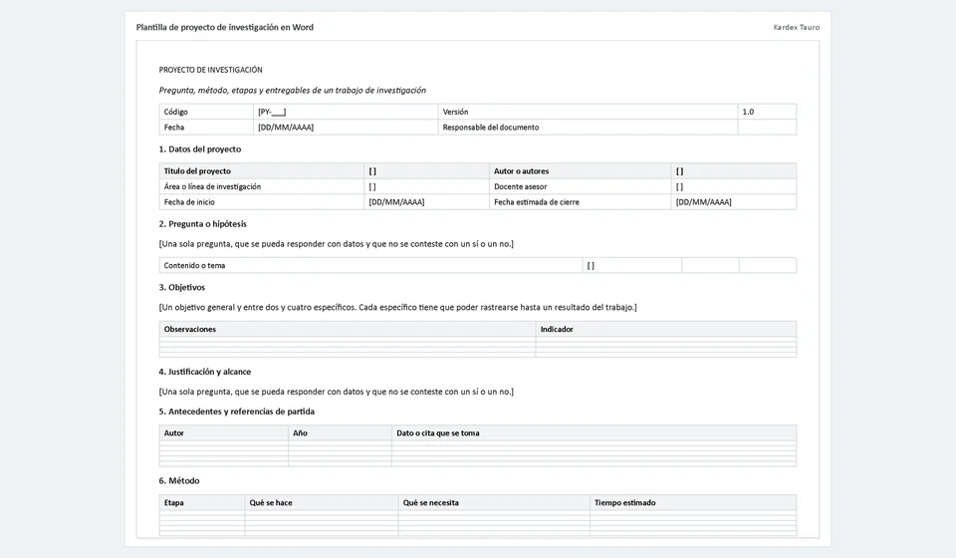This screenshot has height=558, width=956.
Task: Click the 'Indicador' column header
Action: [x=666, y=329]
